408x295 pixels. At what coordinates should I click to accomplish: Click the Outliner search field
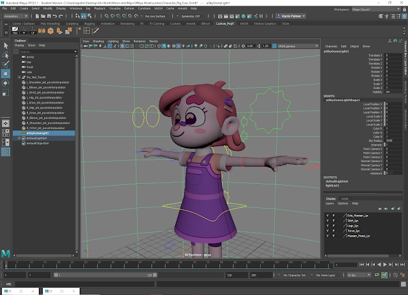pos(48,51)
